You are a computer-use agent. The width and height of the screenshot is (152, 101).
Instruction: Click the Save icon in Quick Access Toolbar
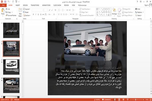pos(5,2)
